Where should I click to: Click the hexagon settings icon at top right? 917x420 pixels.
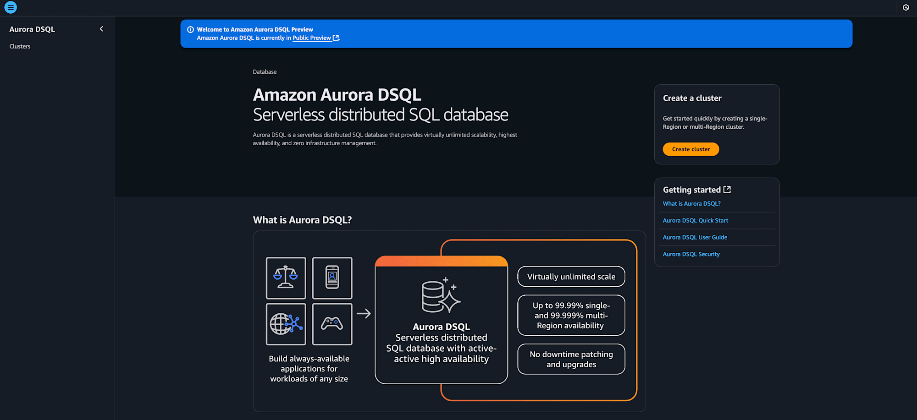[906, 7]
